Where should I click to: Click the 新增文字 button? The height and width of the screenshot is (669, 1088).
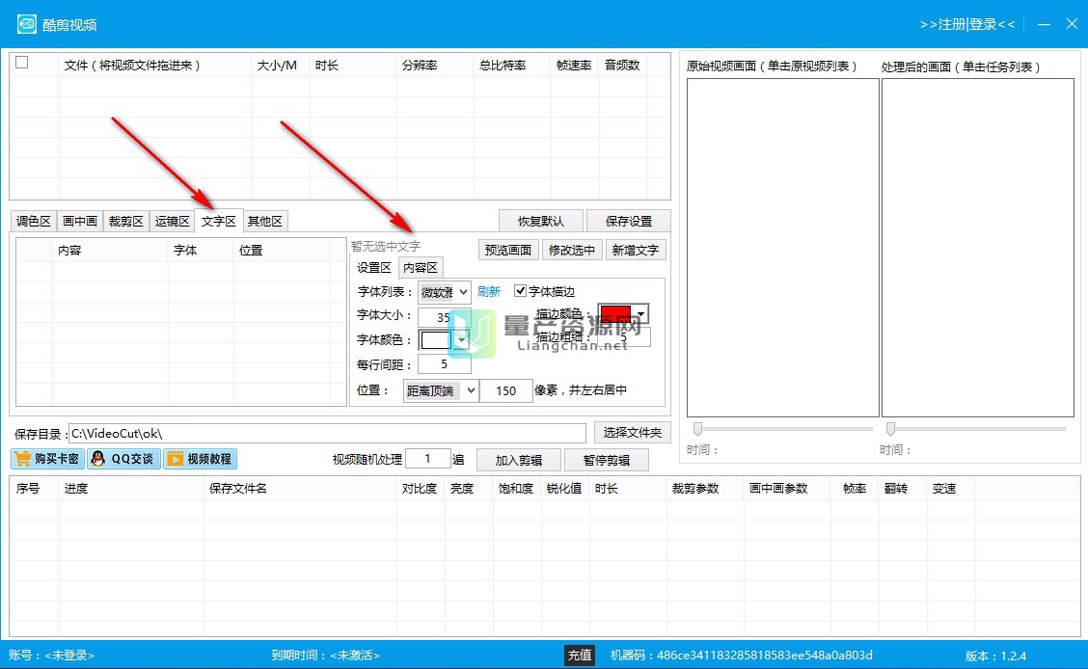[636, 250]
